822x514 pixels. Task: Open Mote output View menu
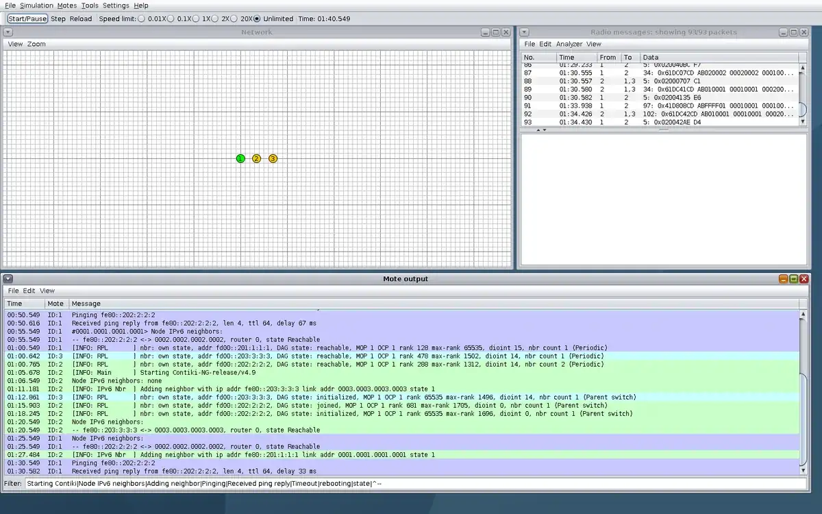coord(47,291)
